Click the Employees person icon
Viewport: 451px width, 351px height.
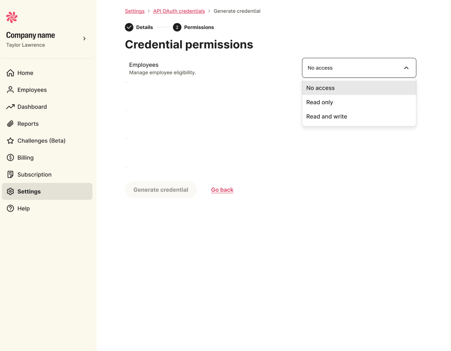pos(10,90)
